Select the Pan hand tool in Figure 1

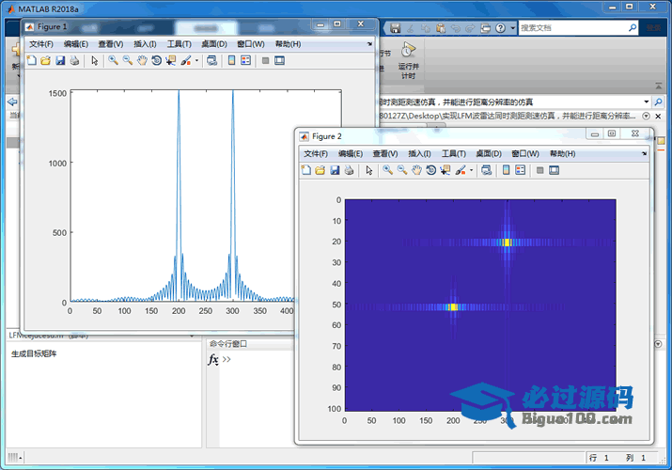[142, 61]
